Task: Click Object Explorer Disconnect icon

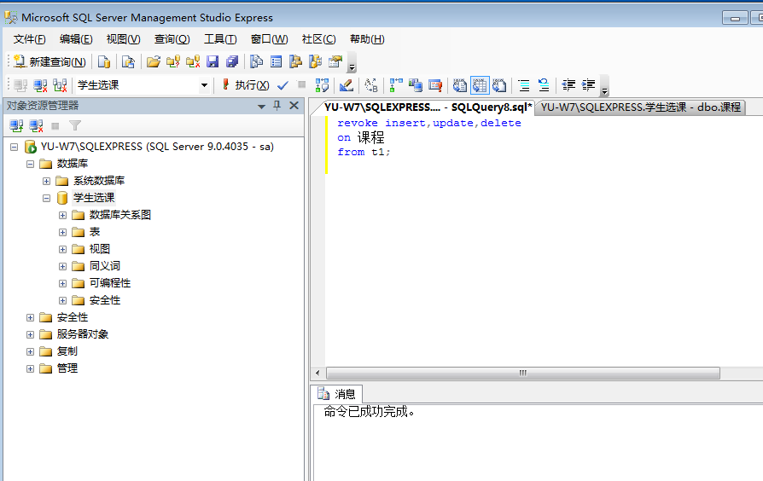Action: (x=36, y=126)
